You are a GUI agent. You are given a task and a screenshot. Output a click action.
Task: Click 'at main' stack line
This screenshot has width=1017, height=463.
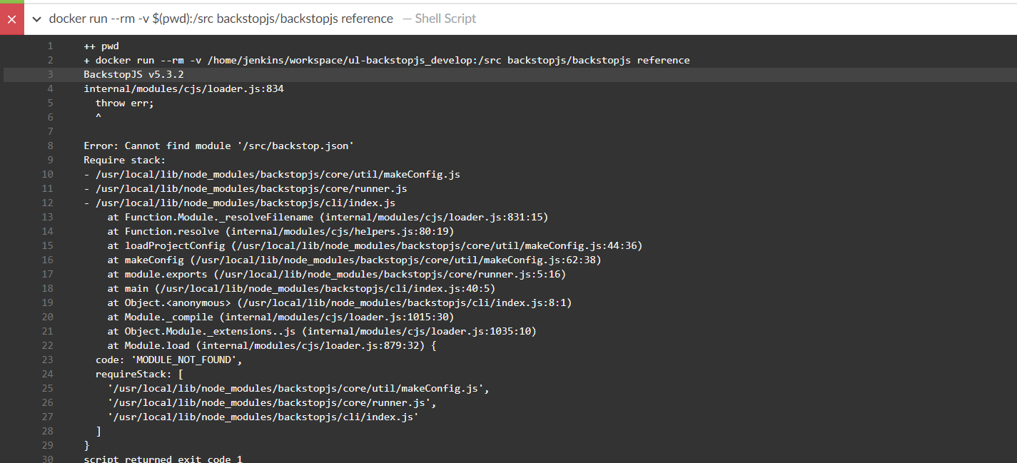tap(301, 288)
